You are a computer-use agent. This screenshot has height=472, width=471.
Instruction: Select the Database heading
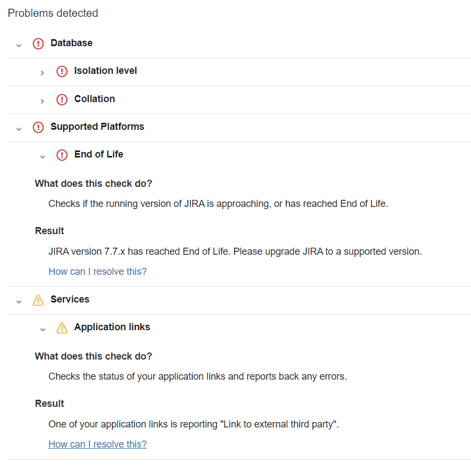71,43
